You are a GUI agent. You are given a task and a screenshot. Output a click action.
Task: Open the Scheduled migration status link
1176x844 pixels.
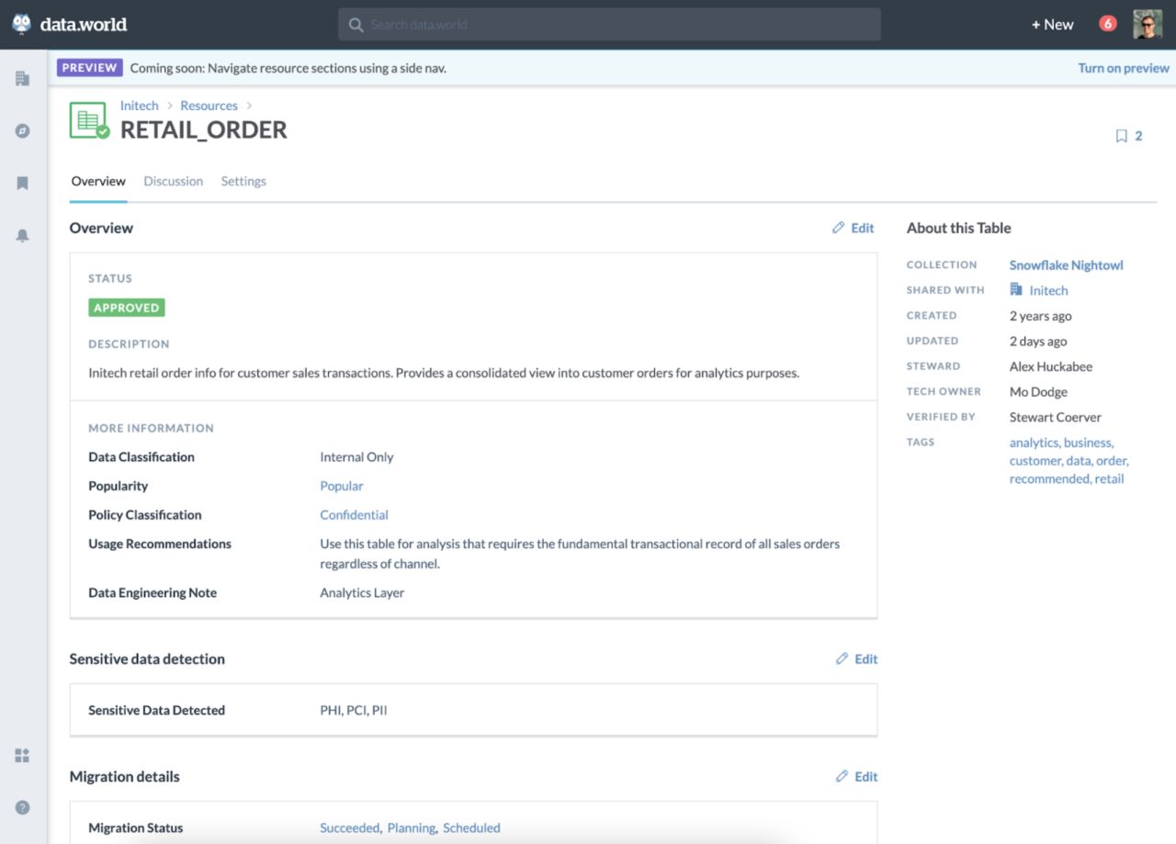pyautogui.click(x=471, y=827)
